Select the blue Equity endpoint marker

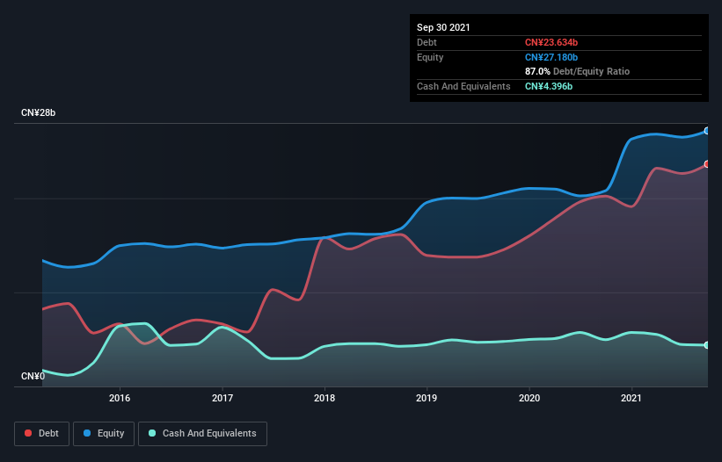707,131
